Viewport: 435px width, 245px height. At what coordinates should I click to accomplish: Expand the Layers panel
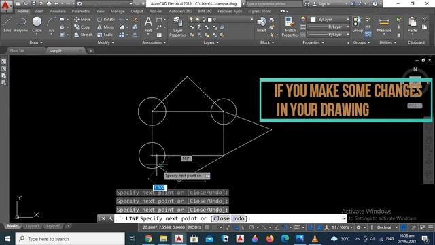[211, 42]
